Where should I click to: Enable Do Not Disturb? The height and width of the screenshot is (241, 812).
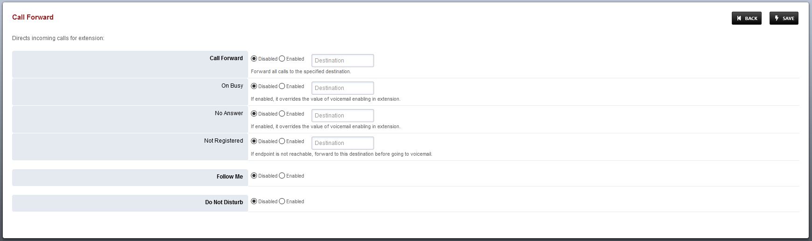282,201
